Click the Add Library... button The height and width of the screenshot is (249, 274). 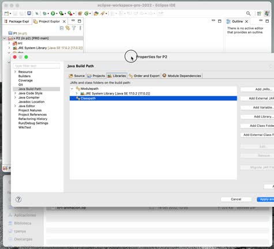257,116
